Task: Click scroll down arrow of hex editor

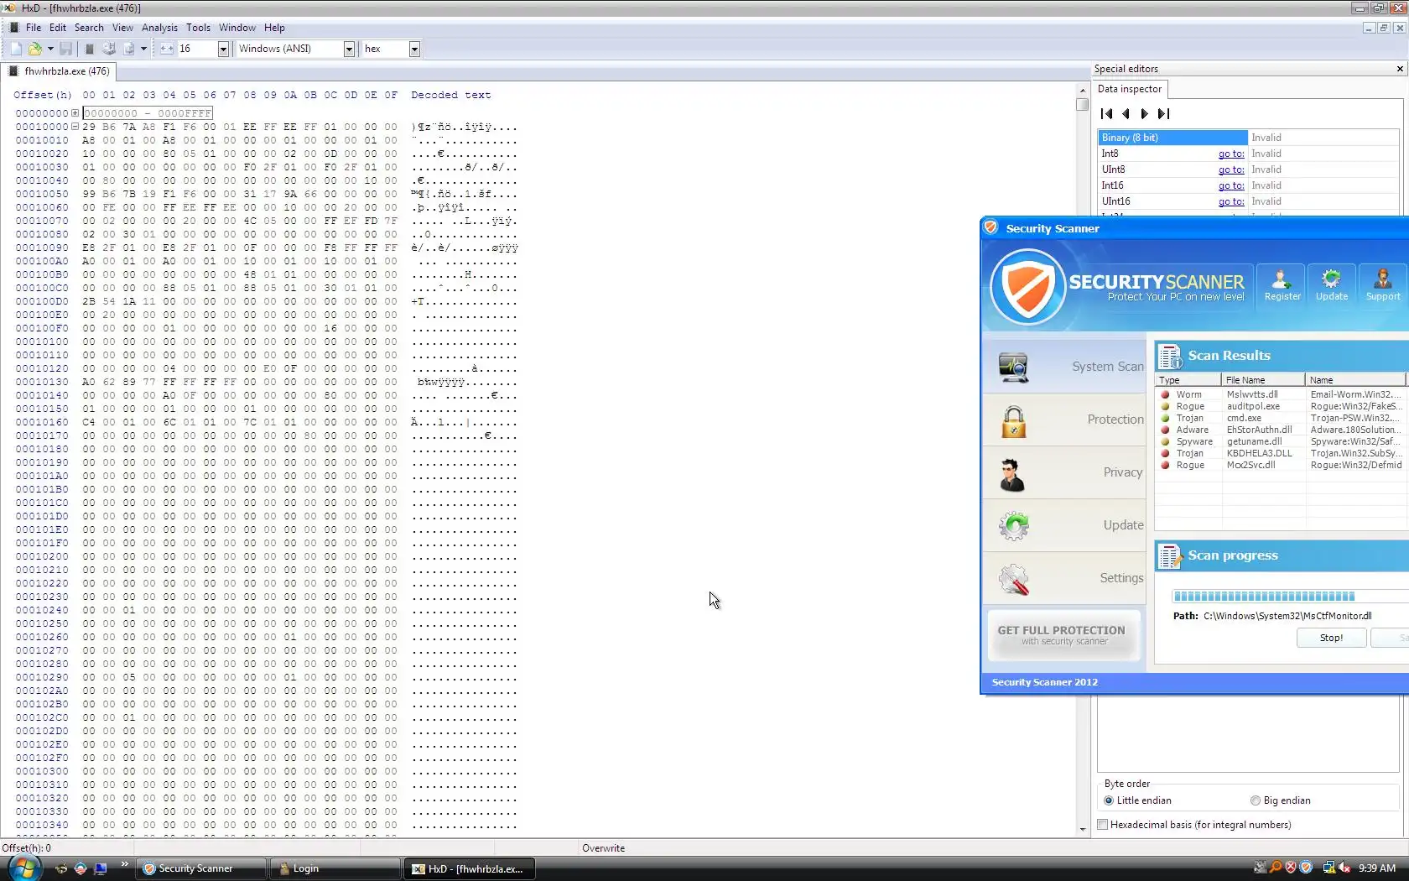Action: [1082, 829]
